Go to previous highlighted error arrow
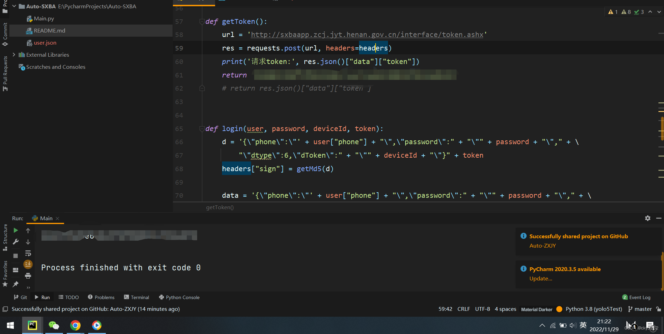Image resolution: width=664 pixels, height=334 pixels. pos(650,12)
